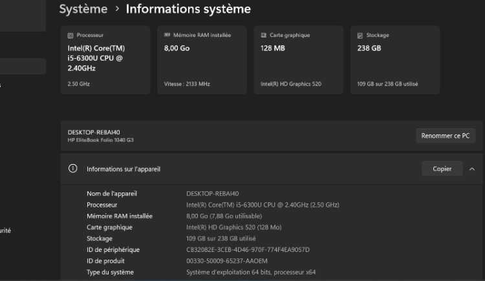Click the processor chip icon
The width and height of the screenshot is (485, 281).
pos(70,36)
